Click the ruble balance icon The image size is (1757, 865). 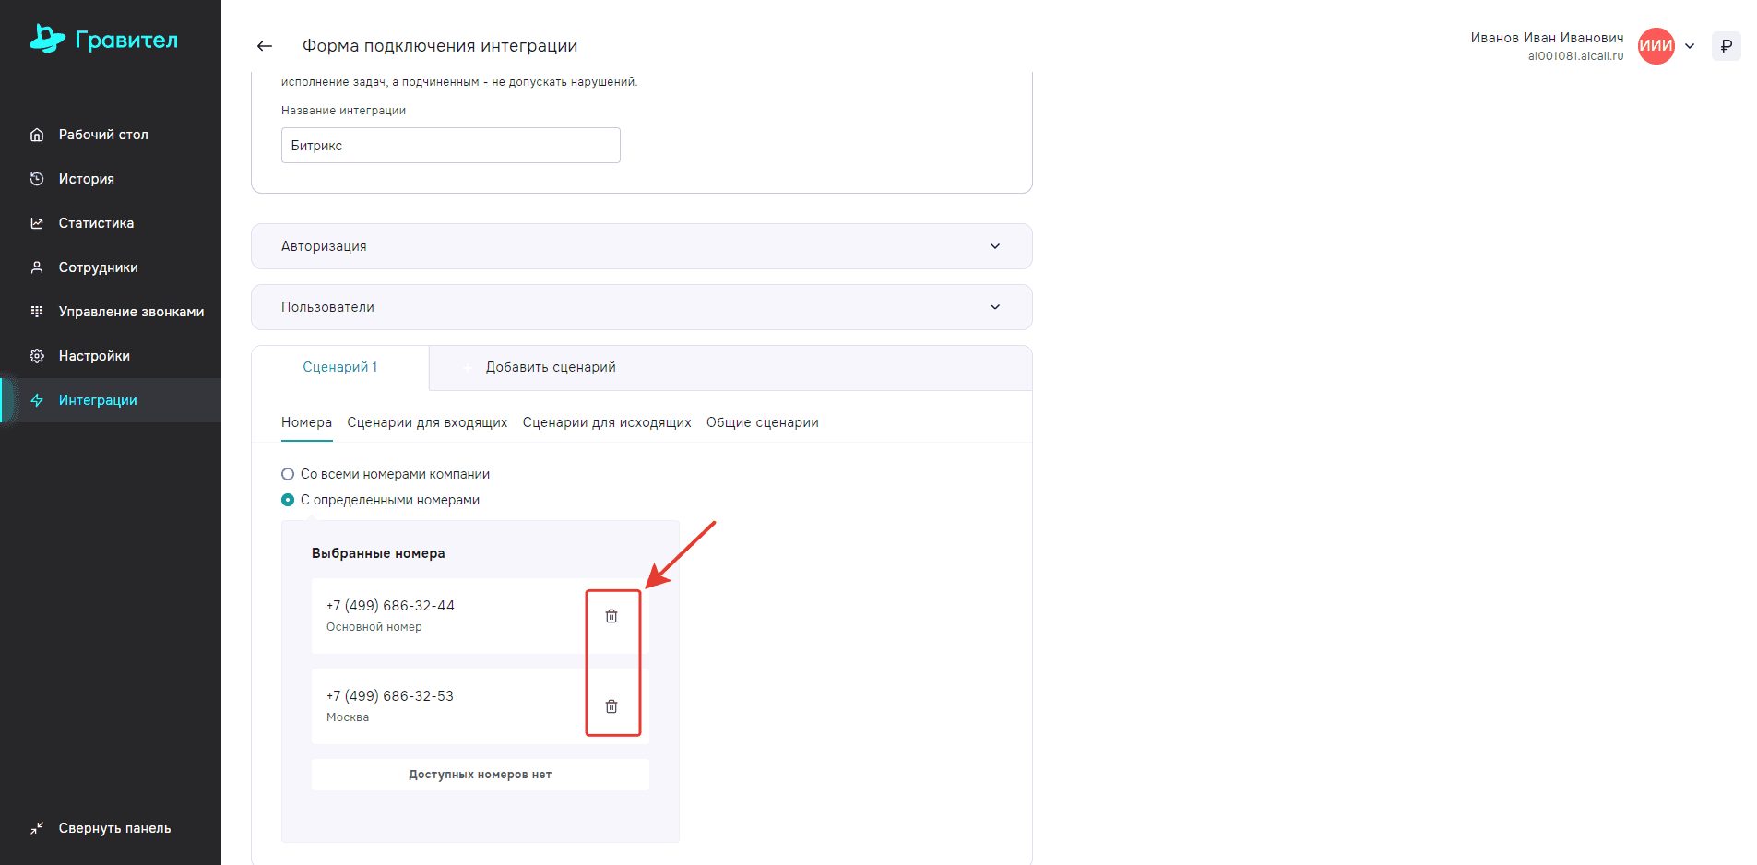1726,46
